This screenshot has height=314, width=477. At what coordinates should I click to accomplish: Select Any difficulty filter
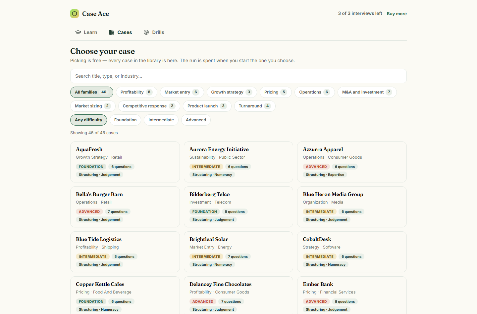[88, 120]
